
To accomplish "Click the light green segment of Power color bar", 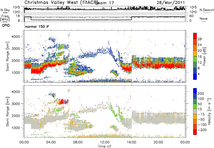I will point(195,59).
